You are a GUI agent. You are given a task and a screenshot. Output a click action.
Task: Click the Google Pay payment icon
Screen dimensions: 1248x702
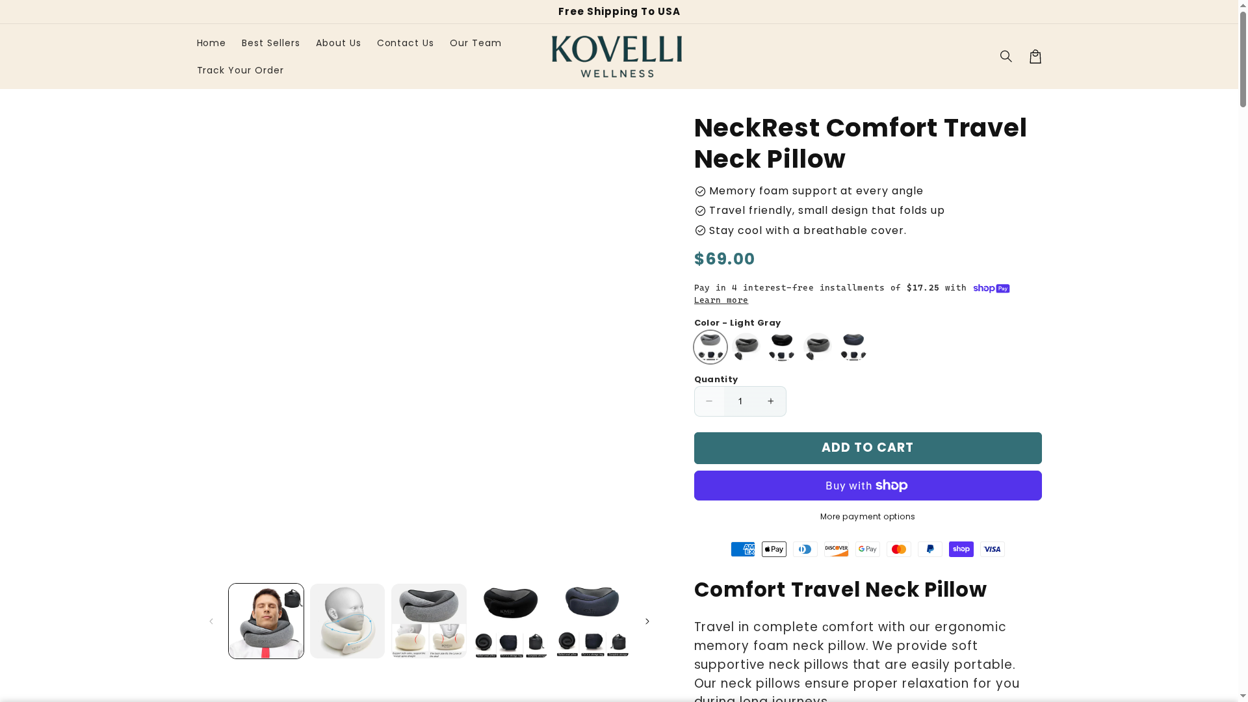point(867,549)
